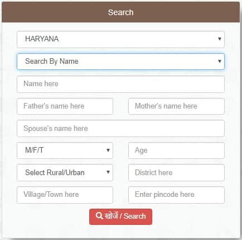Click the Search heading text

coord(121,12)
